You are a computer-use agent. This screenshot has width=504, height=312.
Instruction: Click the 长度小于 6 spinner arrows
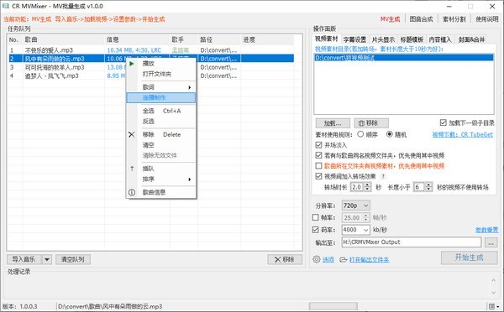(428, 187)
